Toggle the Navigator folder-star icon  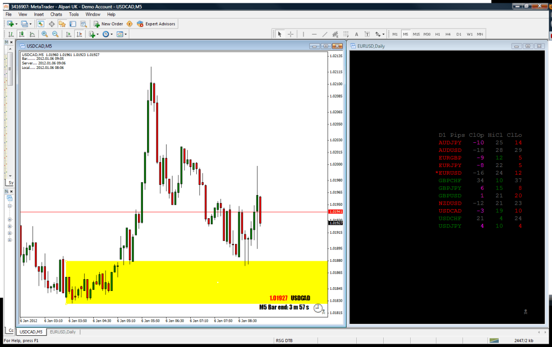(x=63, y=24)
